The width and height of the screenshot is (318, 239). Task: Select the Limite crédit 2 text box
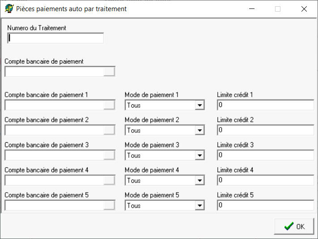266,130
